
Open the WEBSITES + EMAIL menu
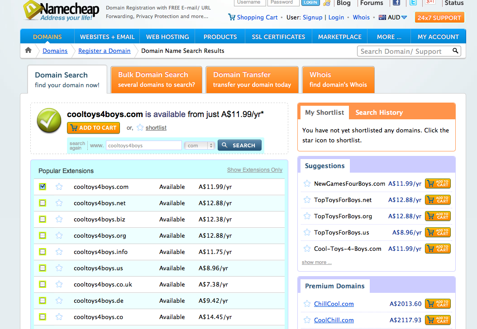click(107, 37)
